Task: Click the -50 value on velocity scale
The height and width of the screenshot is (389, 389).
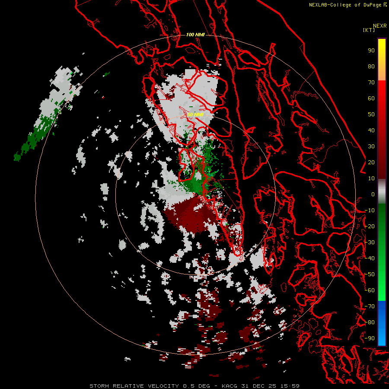Action: (370, 274)
